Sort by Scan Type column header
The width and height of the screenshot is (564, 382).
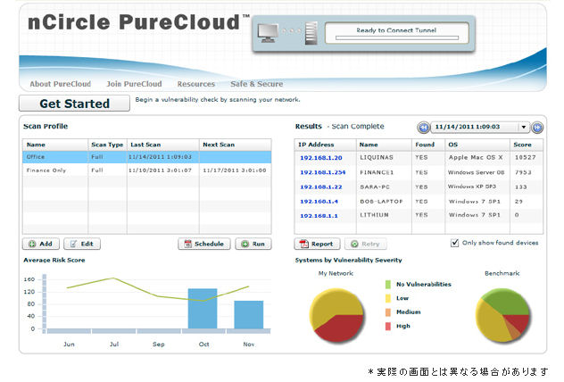[107, 145]
